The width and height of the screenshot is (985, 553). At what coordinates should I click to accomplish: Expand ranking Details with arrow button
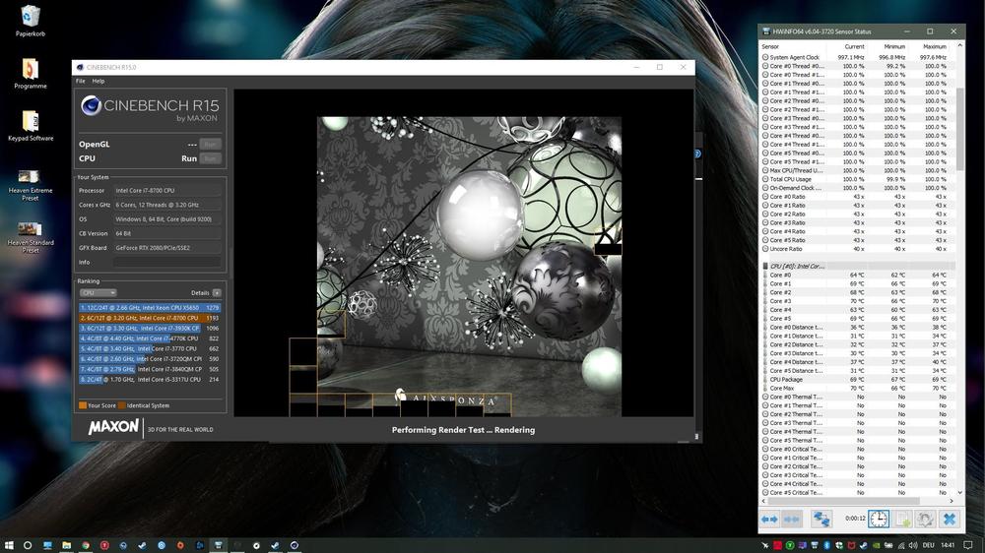click(217, 292)
